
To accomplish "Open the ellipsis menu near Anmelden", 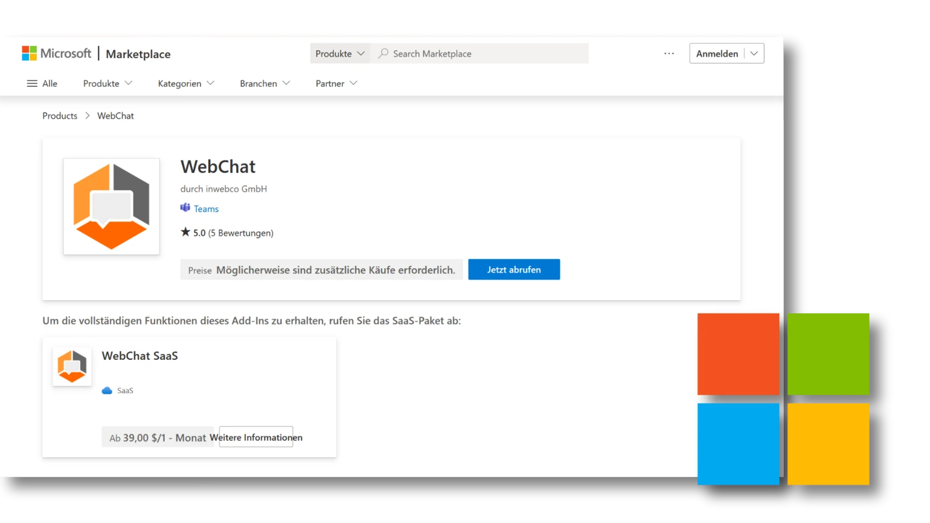I will [669, 53].
